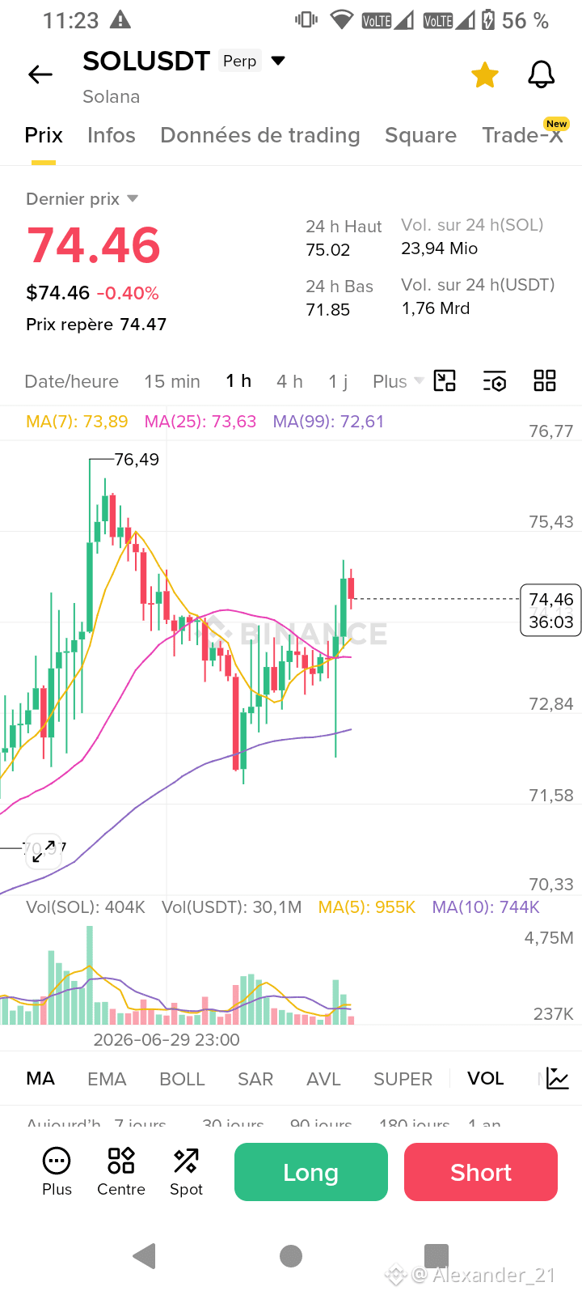582x1295 pixels.
Task: Open the Trade-X tab
Action: [x=522, y=135]
